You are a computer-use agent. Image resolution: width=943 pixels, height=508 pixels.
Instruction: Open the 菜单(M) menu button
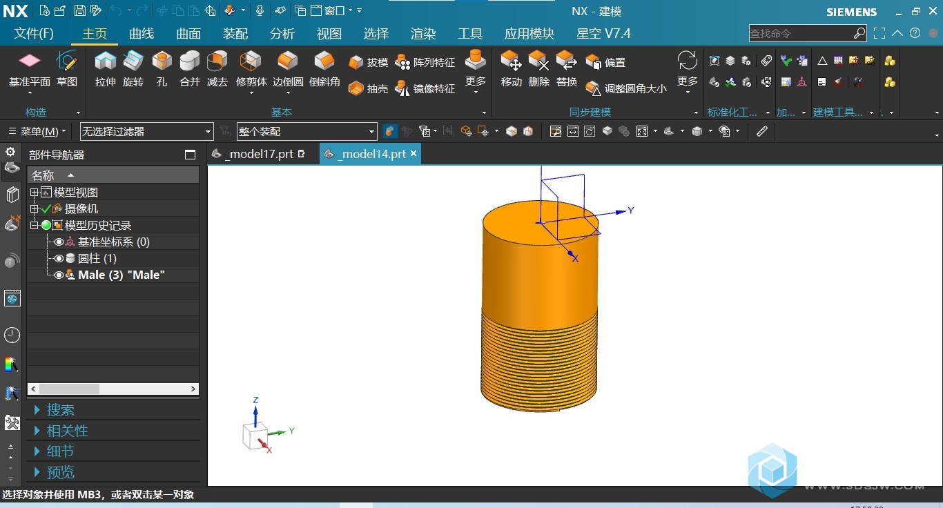(37, 131)
